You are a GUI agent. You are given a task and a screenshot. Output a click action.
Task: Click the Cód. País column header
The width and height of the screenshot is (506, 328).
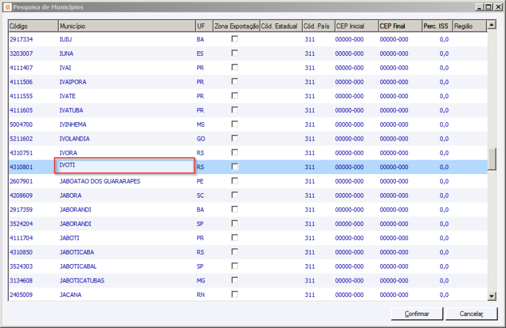click(319, 26)
